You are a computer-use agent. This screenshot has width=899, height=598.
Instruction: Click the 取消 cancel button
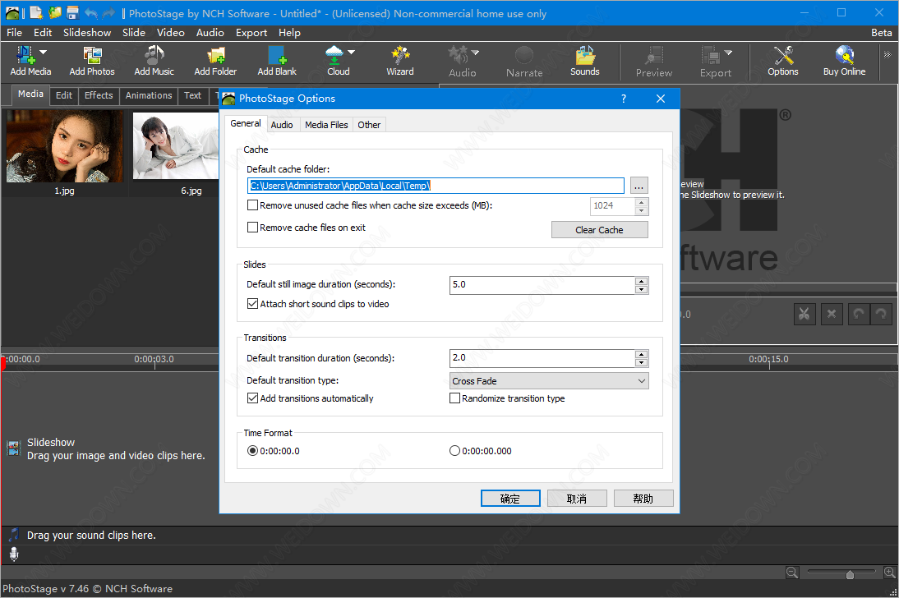[x=577, y=499]
